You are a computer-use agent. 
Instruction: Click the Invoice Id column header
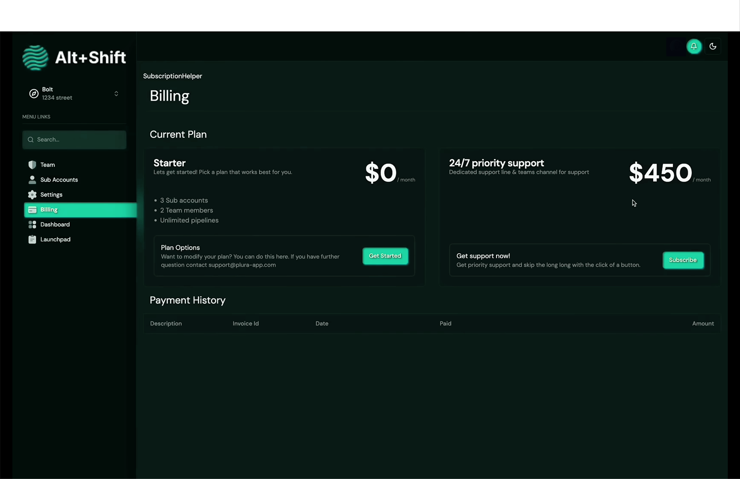point(246,324)
